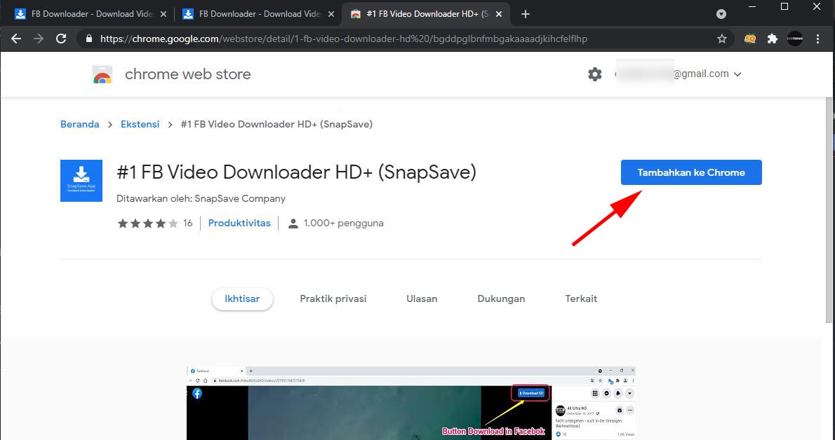Click the browser forward arrow
Screen dimensions: 835x440
click(x=39, y=39)
